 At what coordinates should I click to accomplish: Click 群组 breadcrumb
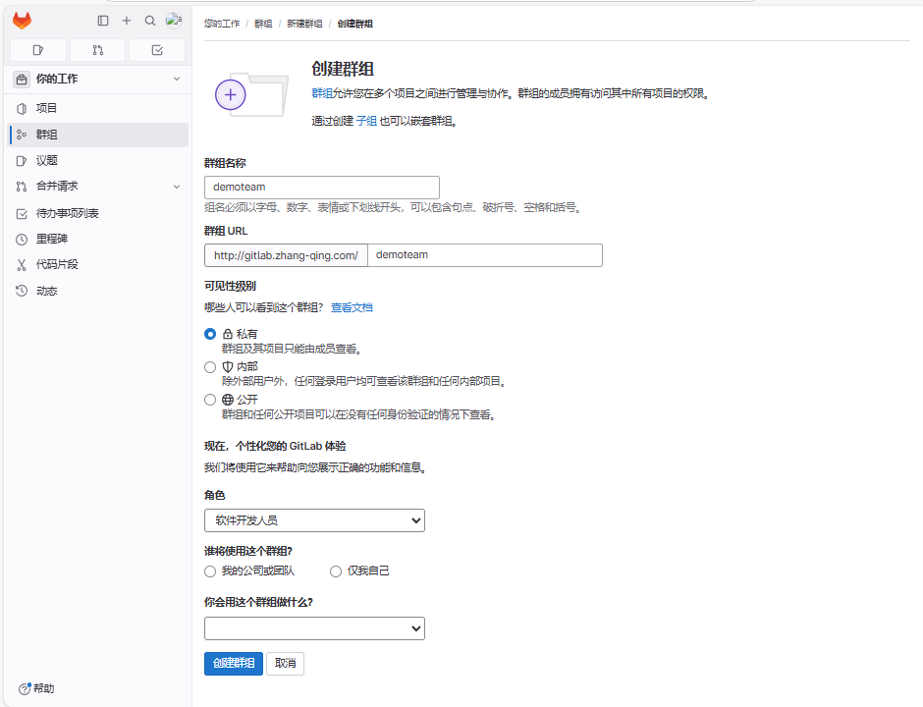click(263, 24)
